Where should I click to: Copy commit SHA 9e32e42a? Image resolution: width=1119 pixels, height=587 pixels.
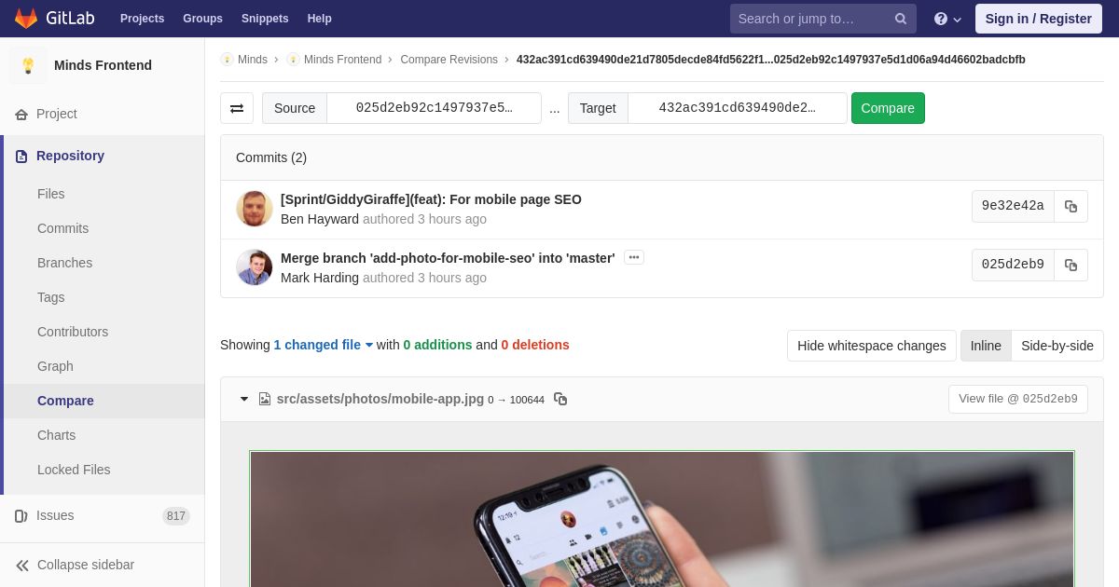pyautogui.click(x=1071, y=207)
